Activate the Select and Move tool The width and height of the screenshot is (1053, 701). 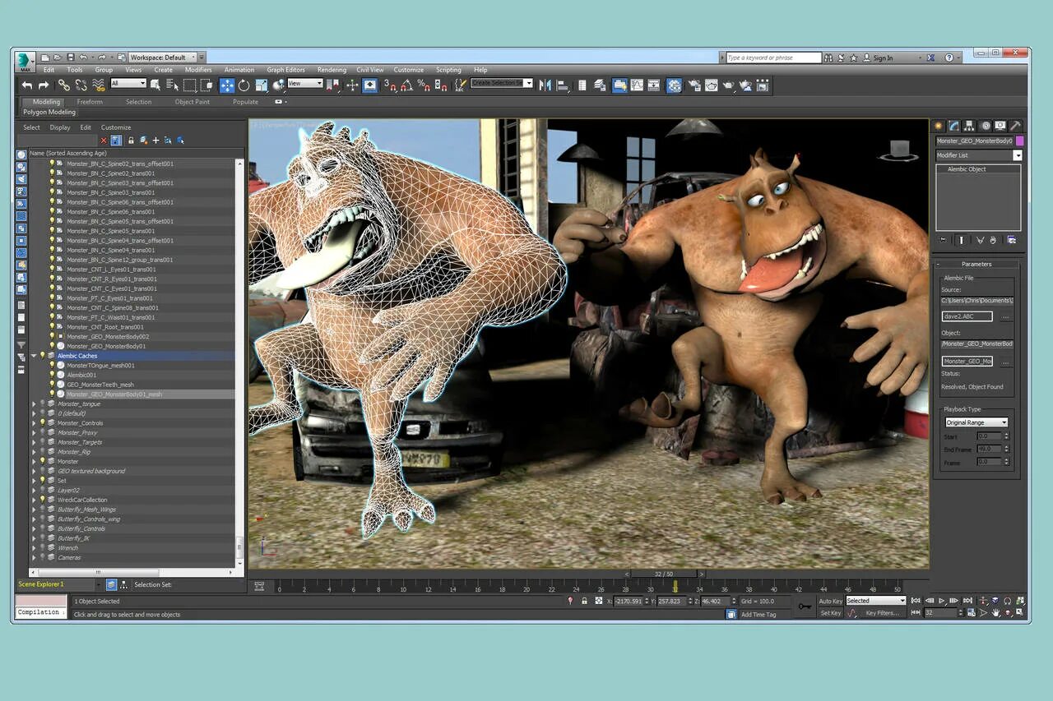(227, 85)
